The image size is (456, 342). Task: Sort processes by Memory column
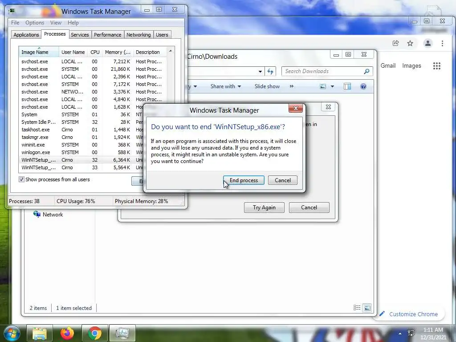[x=118, y=52]
